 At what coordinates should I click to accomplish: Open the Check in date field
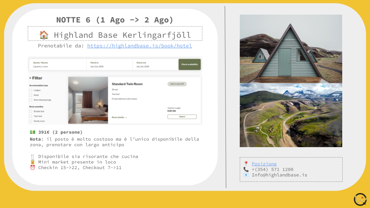(109, 64)
